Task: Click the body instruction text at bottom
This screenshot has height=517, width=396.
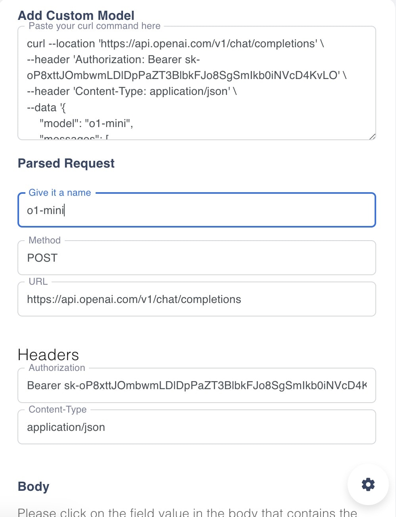Action: tap(187, 512)
